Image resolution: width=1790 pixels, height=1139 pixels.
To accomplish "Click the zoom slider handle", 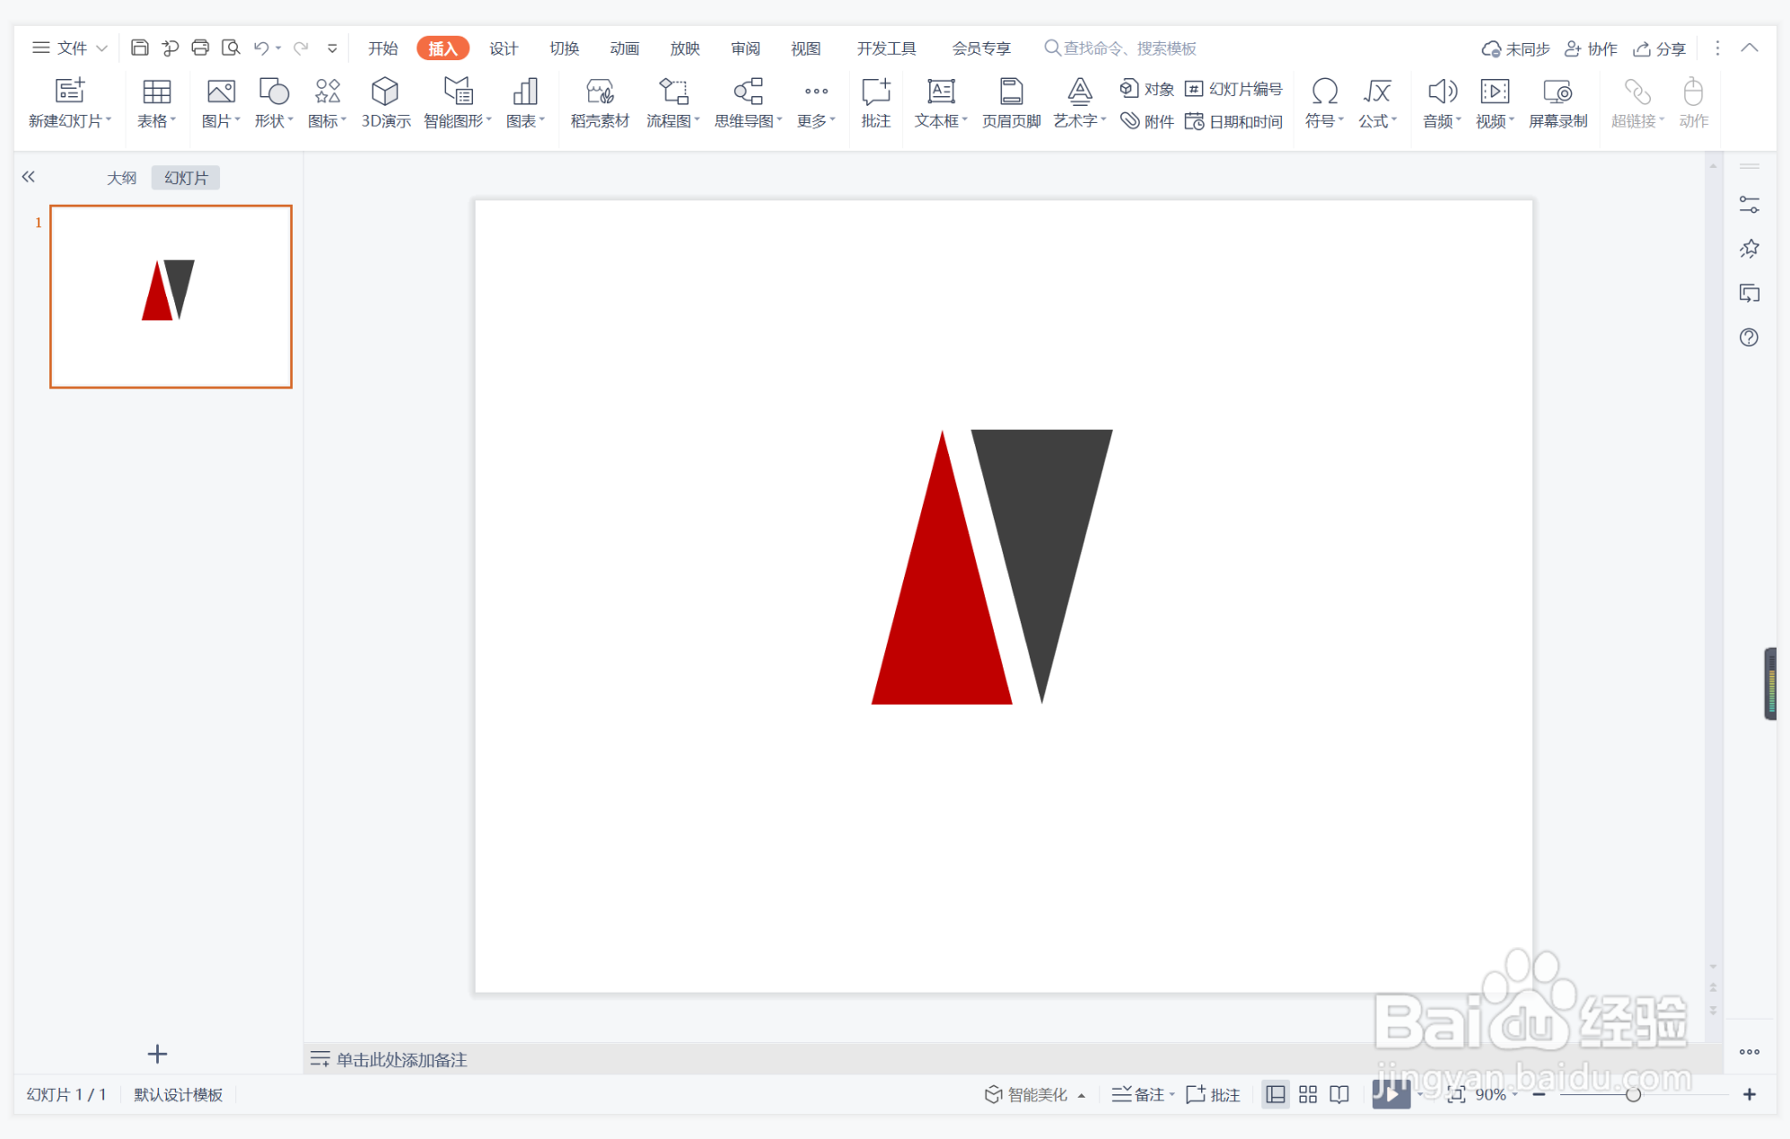I will 1633,1094.
